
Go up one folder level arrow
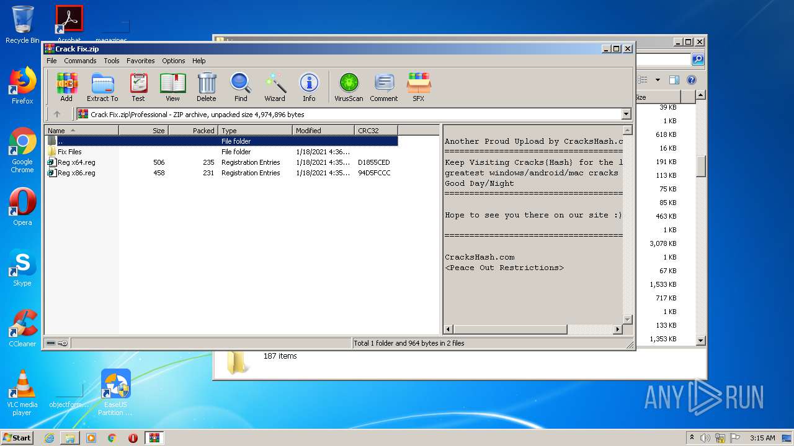pos(57,114)
